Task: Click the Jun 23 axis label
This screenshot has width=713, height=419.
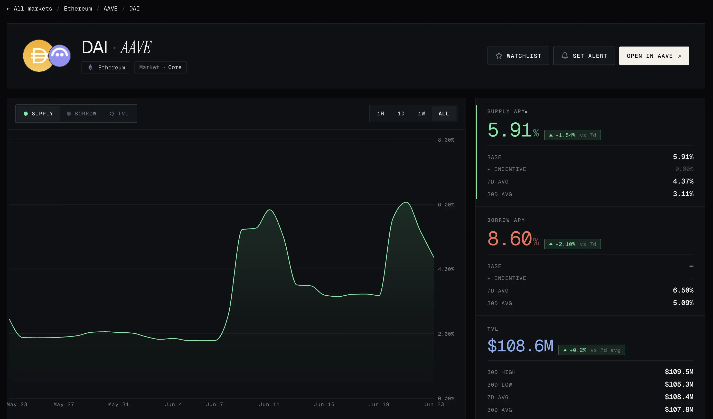Action: pos(434,405)
